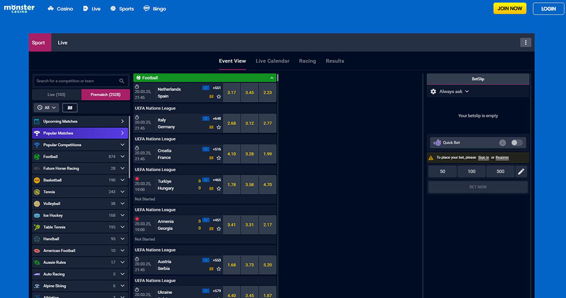Viewport: 566px width, 298px height.
Task: Open the Results tab
Action: click(x=335, y=61)
